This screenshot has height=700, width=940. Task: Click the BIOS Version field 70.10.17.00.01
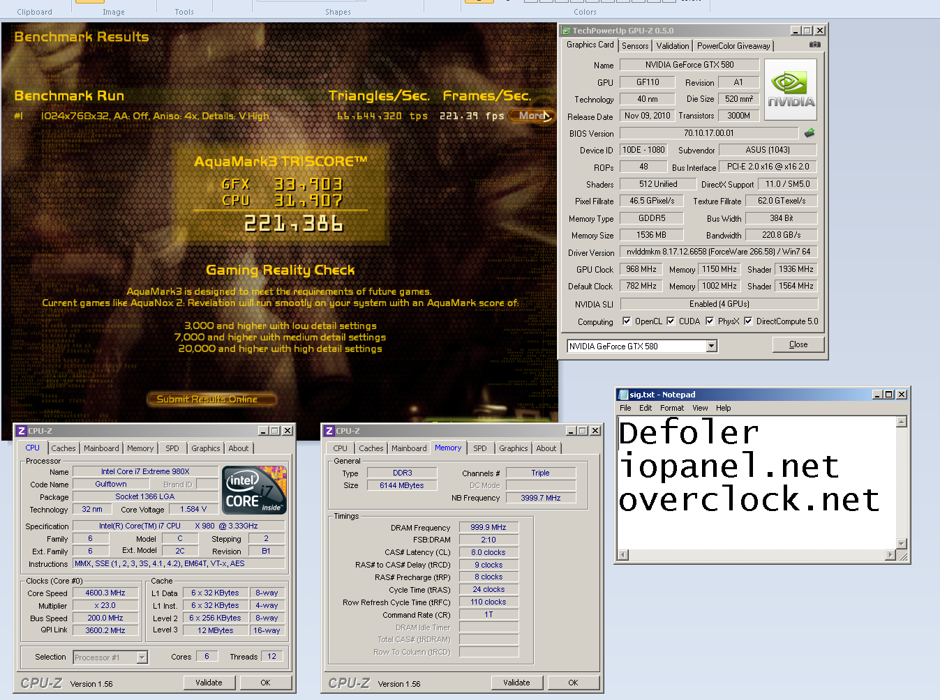(708, 133)
